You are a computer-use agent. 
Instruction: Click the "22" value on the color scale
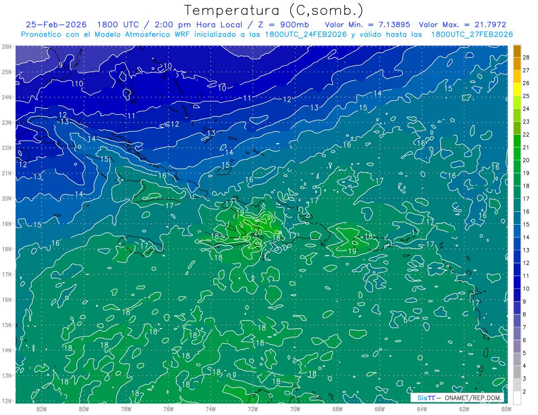526,134
